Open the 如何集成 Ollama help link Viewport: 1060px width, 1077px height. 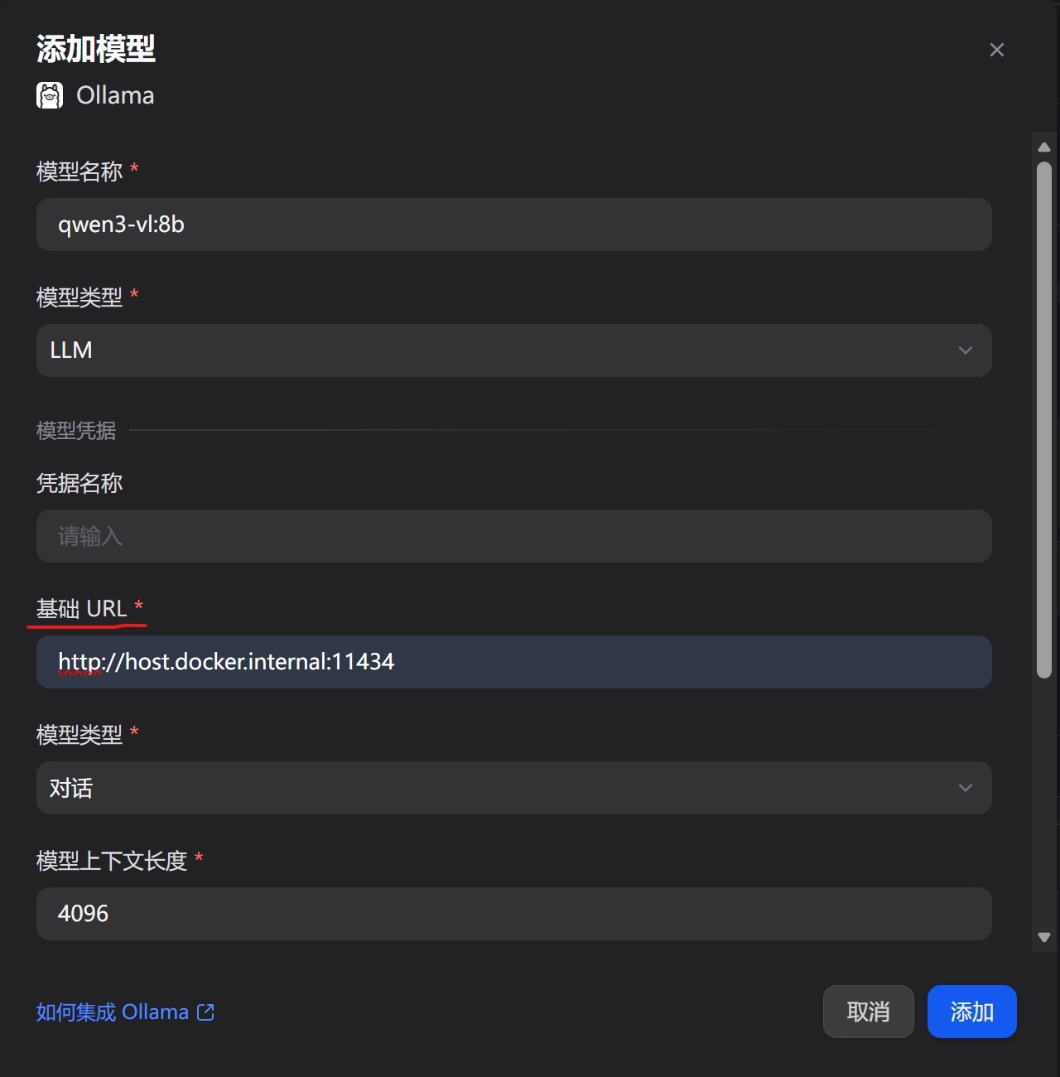click(113, 1012)
